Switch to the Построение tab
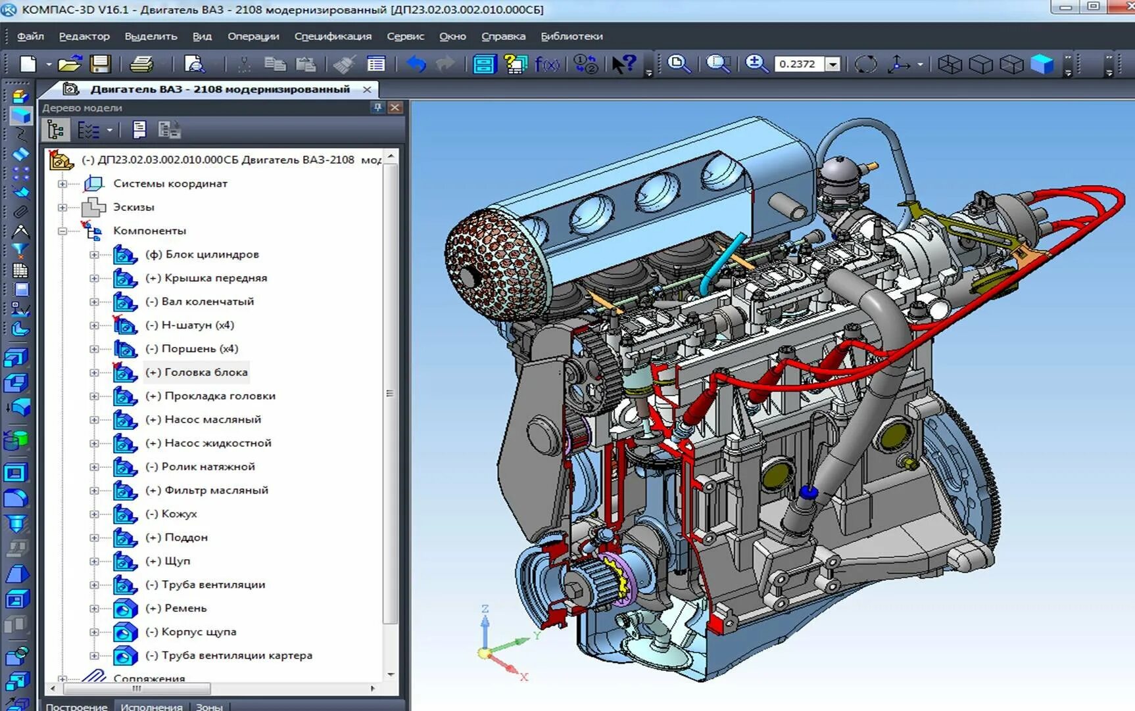The width and height of the screenshot is (1135, 711). (76, 706)
